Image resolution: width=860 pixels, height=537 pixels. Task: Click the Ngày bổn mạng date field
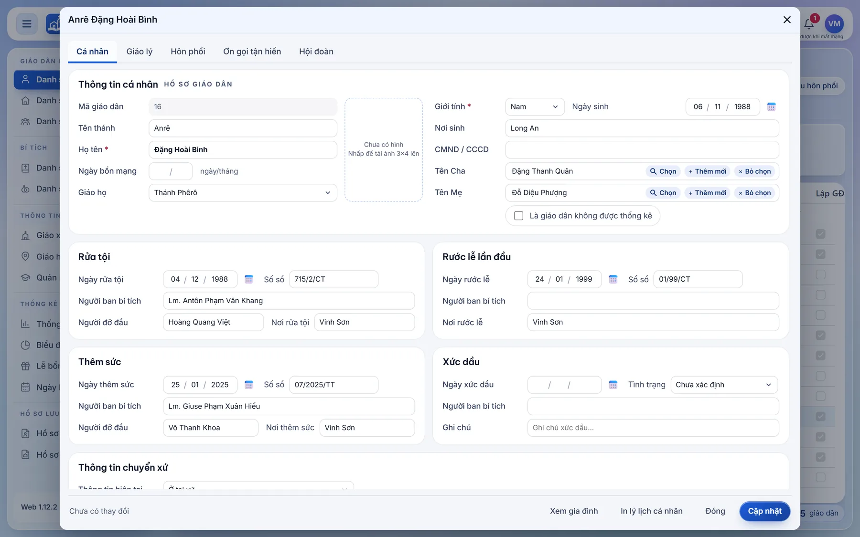point(171,171)
